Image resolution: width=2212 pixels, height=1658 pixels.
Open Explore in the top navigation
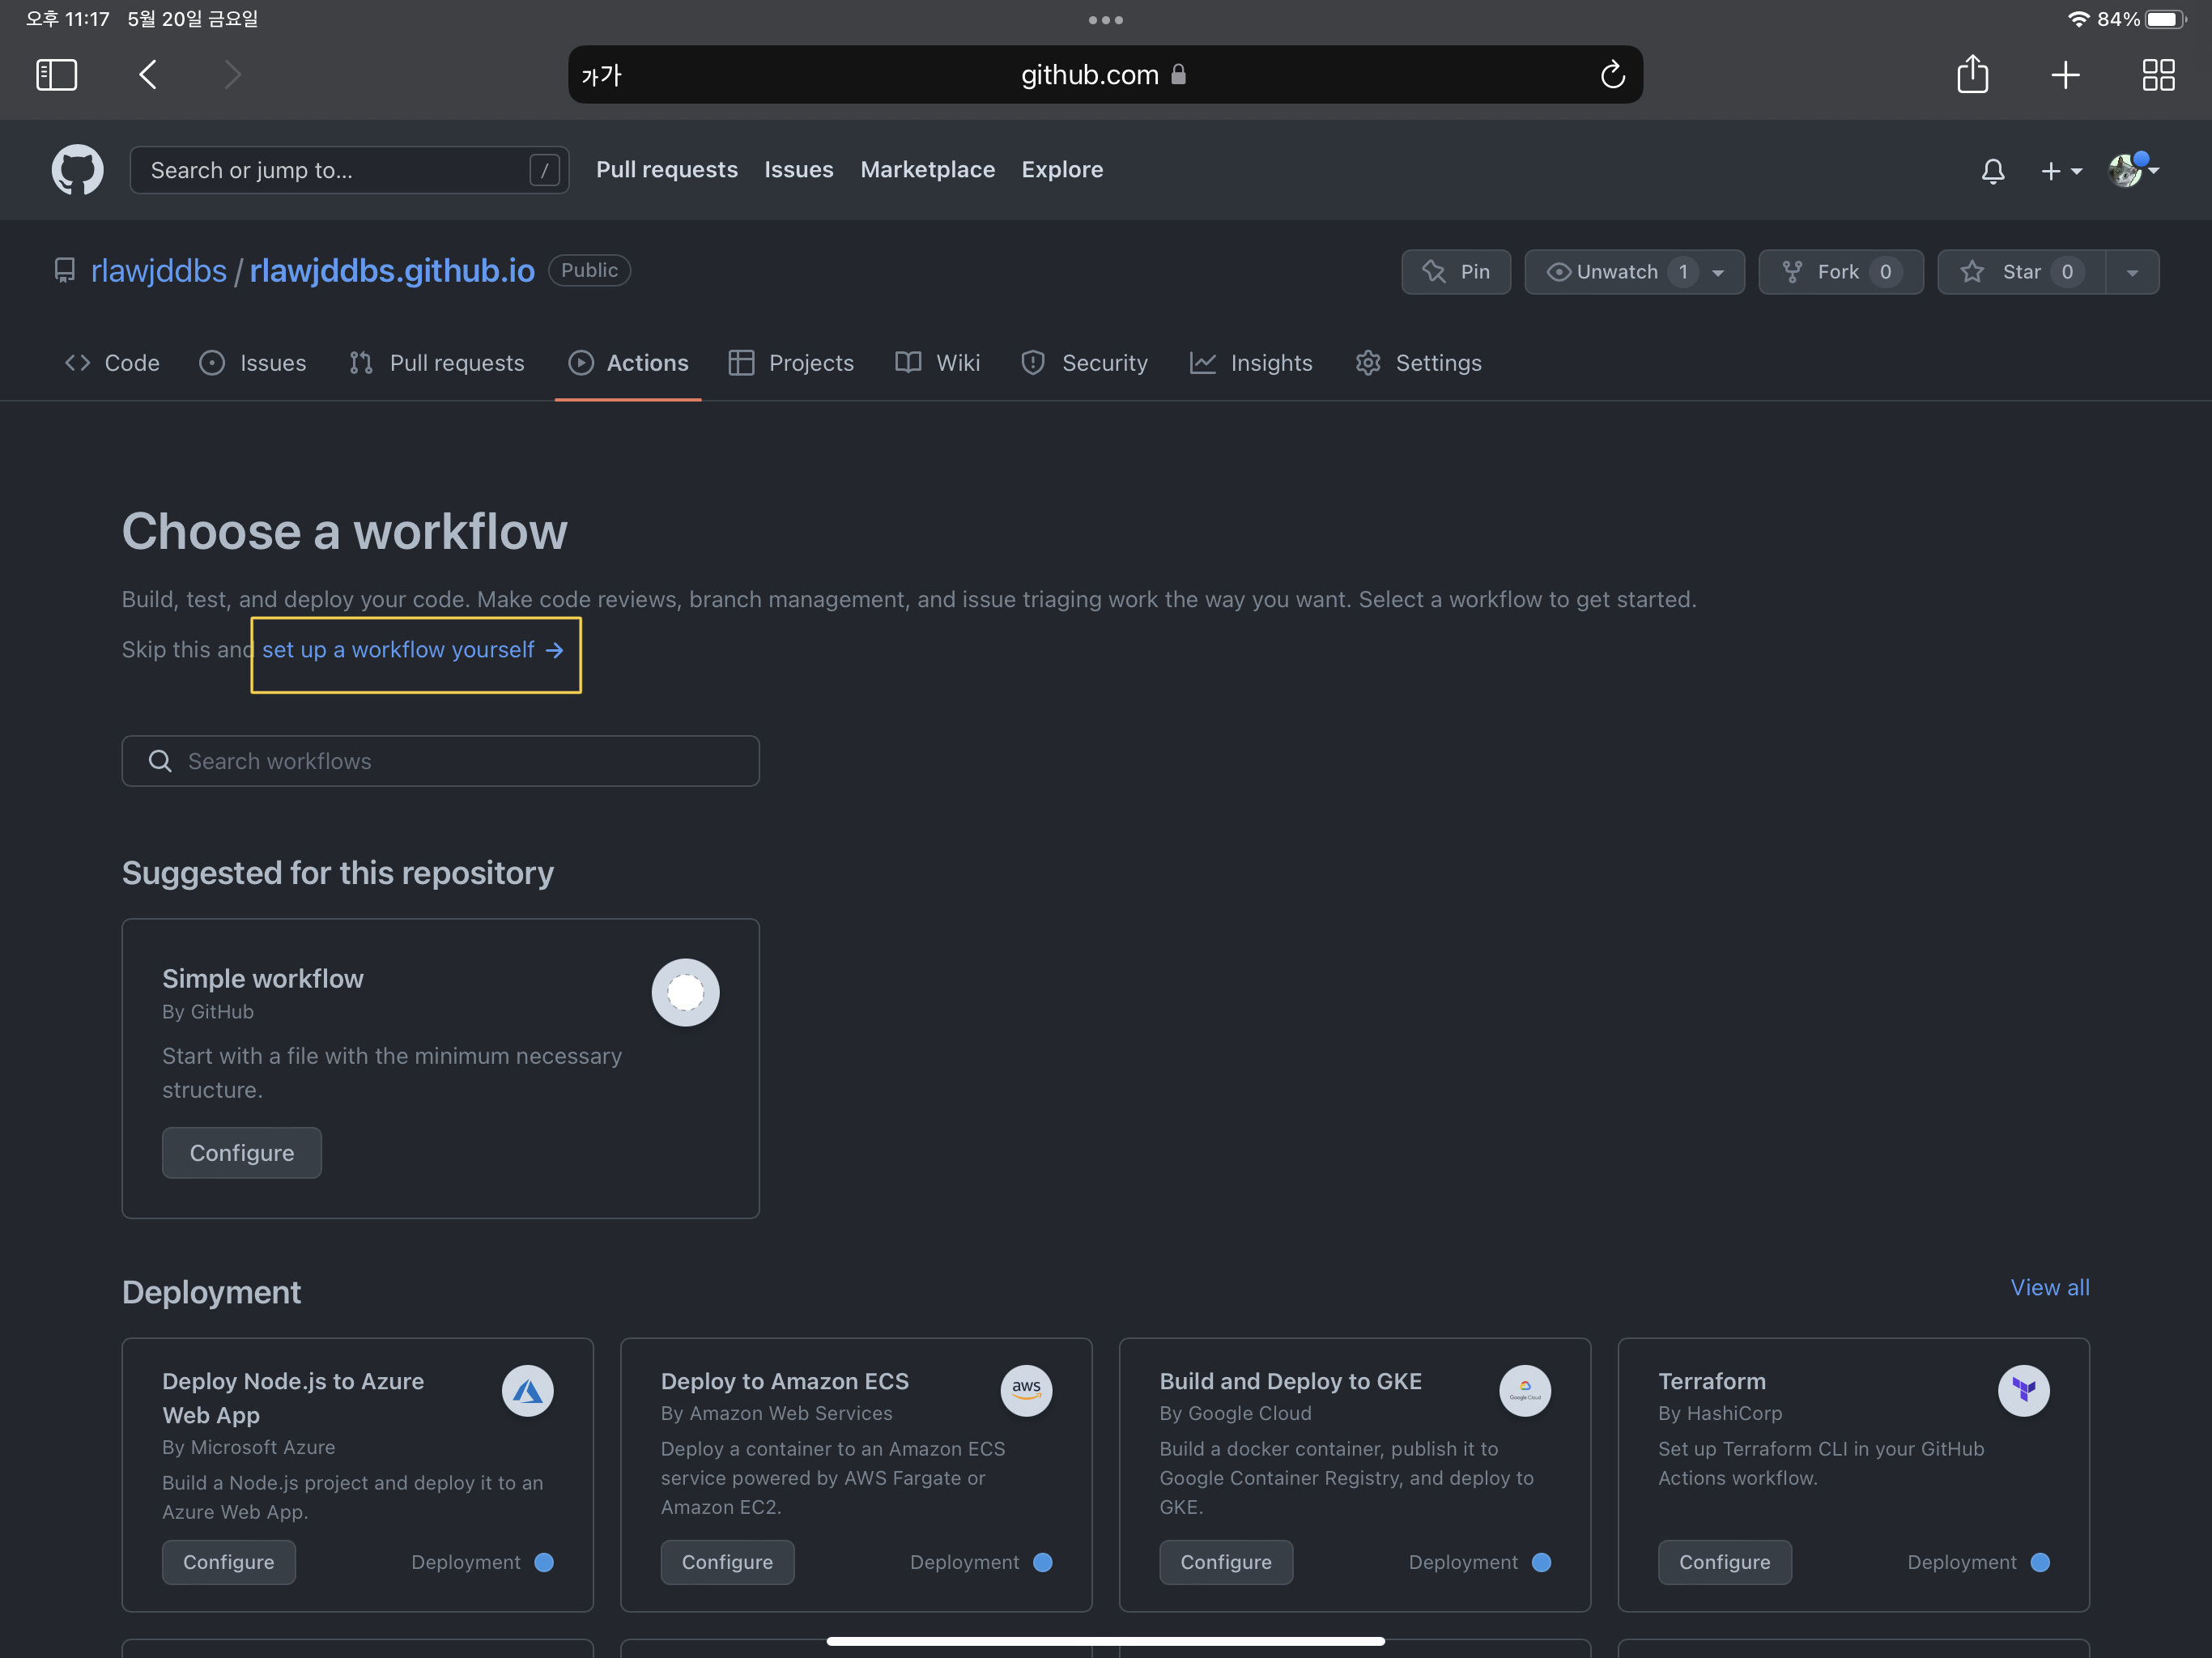[1062, 170]
